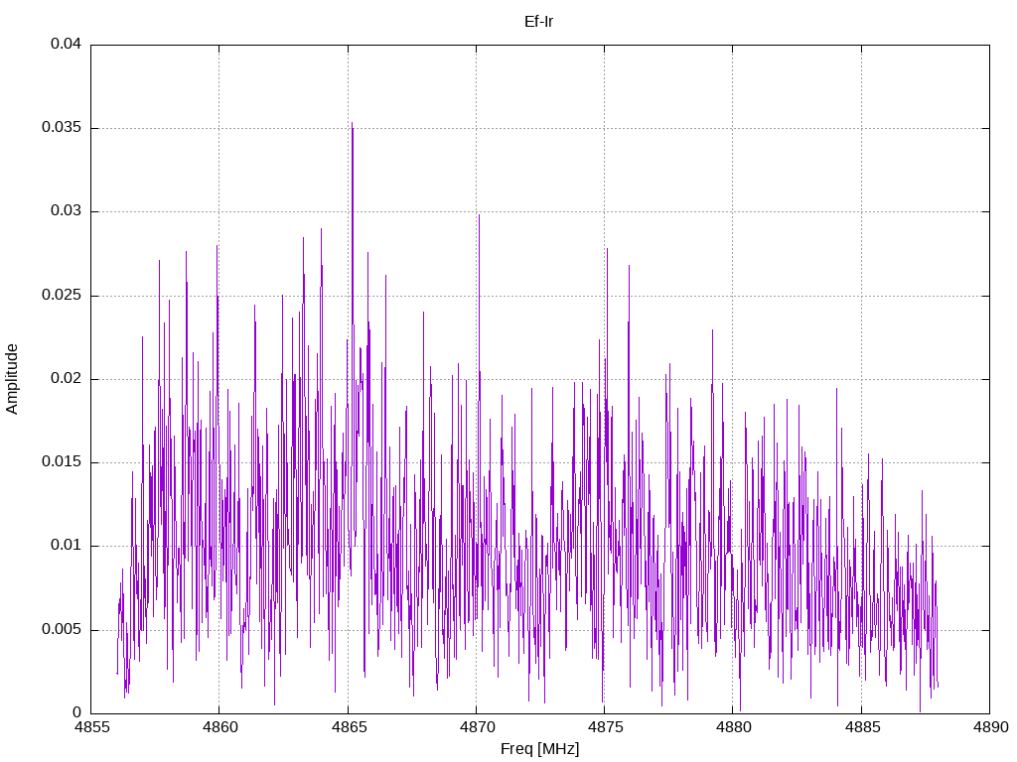Click the x-axis tick label 4885
Screen dimensions: 1017x762
tap(862, 727)
